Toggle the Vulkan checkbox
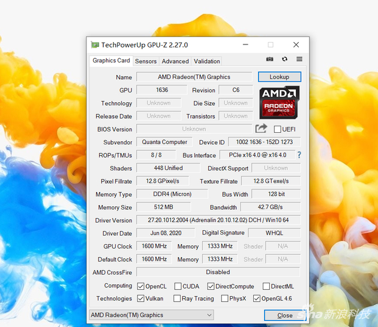 tap(140, 299)
